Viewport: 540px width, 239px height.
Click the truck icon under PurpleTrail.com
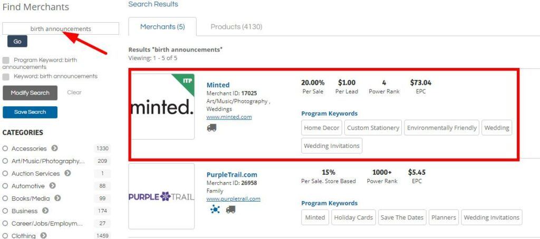point(230,210)
